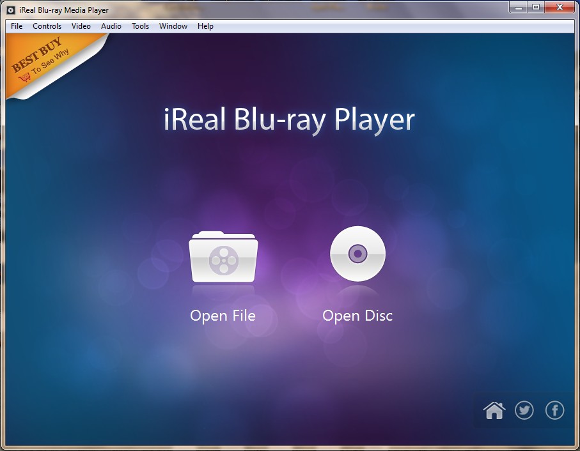Open the Controls menu
580x451 pixels.
(x=47, y=26)
